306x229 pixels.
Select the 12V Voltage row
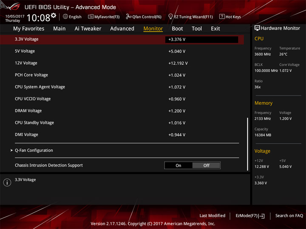(122, 63)
